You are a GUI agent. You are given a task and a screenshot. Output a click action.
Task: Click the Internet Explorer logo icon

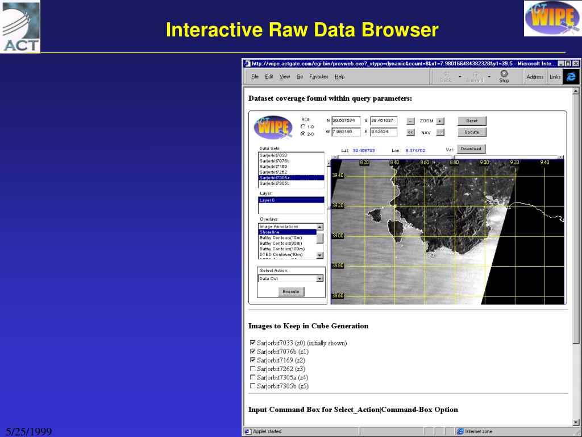(x=571, y=77)
